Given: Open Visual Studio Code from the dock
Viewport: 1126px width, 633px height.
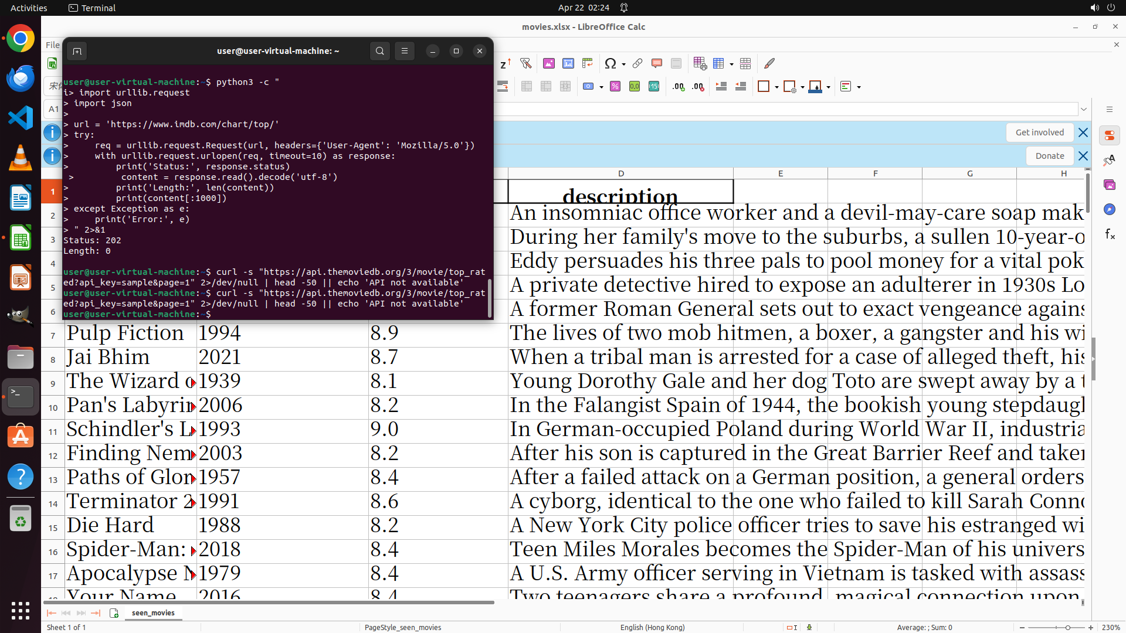Looking at the screenshot, I should 21,118.
